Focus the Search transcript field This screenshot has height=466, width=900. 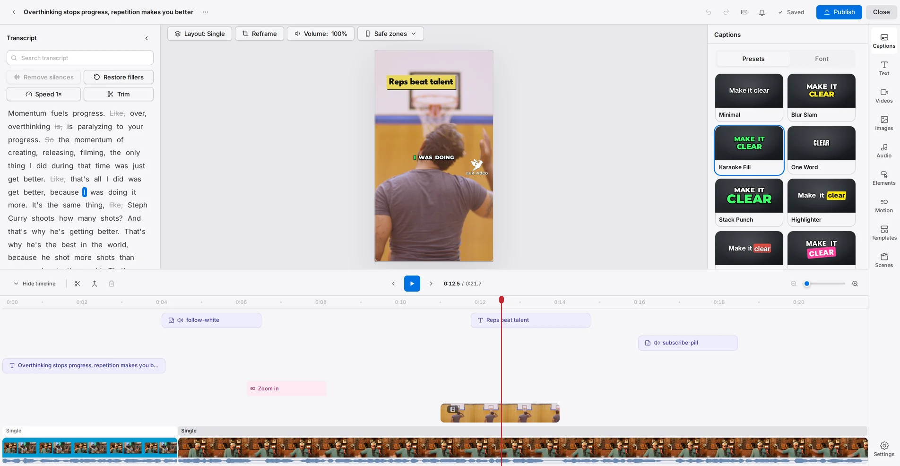[80, 58]
